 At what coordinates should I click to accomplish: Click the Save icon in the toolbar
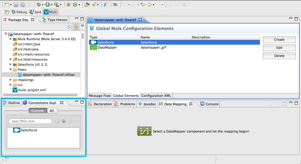pos(16,4)
